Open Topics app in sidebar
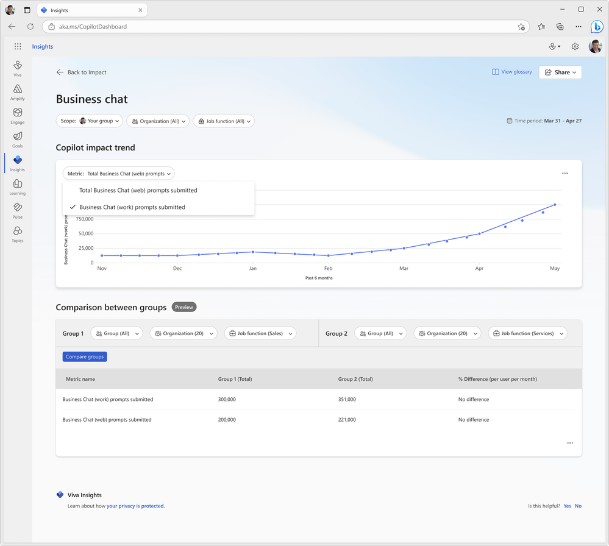The width and height of the screenshot is (609, 546). [18, 235]
